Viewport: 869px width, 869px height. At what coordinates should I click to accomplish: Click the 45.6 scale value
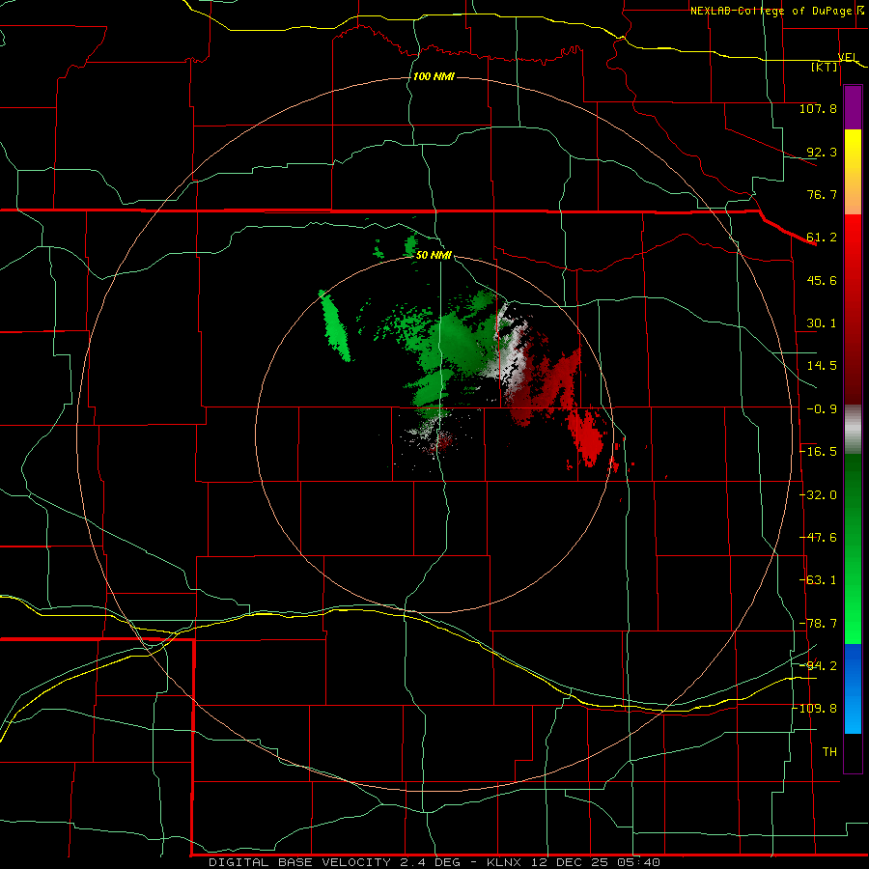click(822, 280)
